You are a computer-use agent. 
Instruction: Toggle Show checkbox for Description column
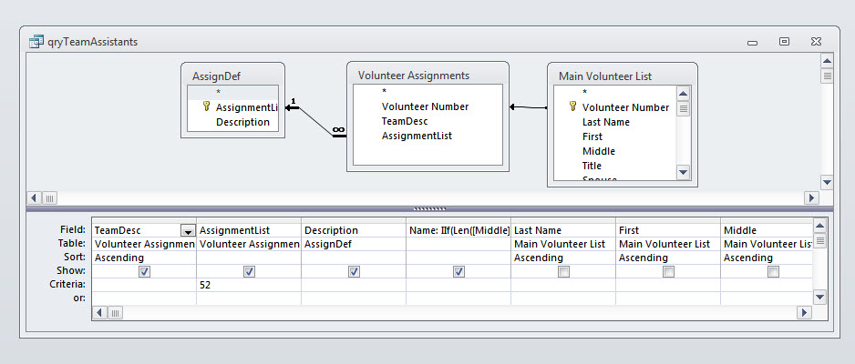click(354, 271)
